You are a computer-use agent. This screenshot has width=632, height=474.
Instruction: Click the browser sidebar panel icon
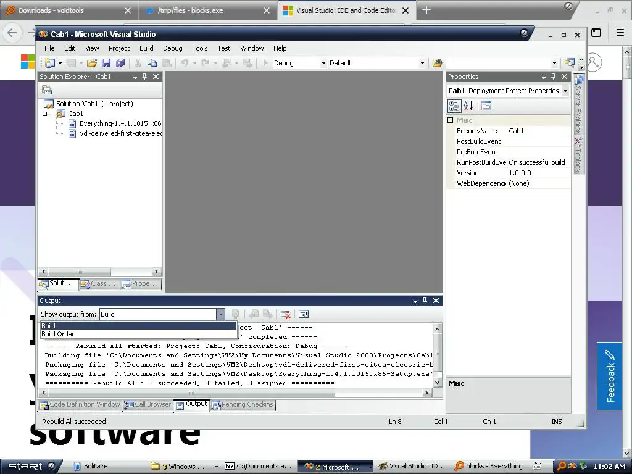tap(596, 33)
